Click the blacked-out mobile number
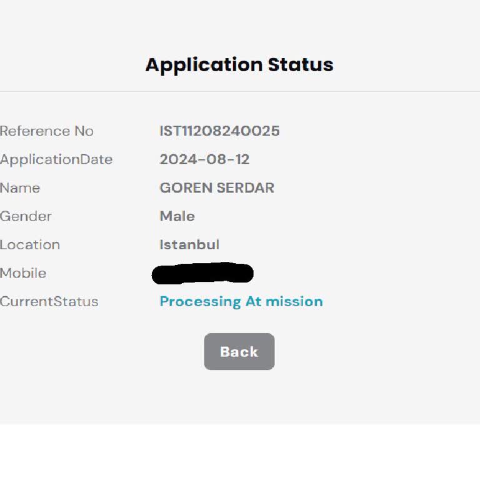Viewport: 480px width, 480px height. tap(202, 273)
